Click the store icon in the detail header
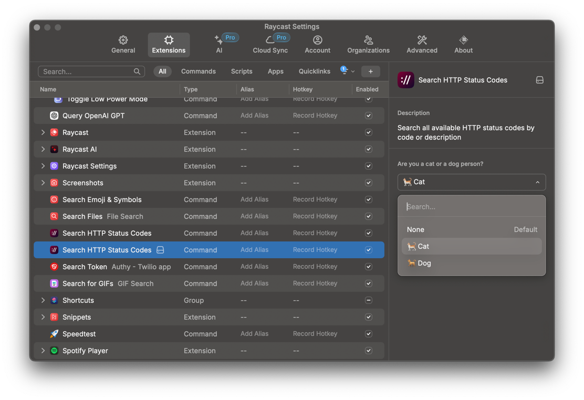Viewport: 584px width, 400px height. click(x=539, y=80)
